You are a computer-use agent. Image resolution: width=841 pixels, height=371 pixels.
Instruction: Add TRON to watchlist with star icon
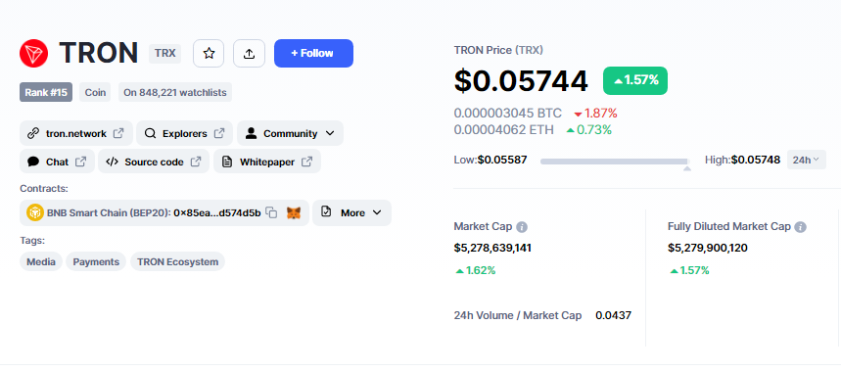tap(209, 53)
